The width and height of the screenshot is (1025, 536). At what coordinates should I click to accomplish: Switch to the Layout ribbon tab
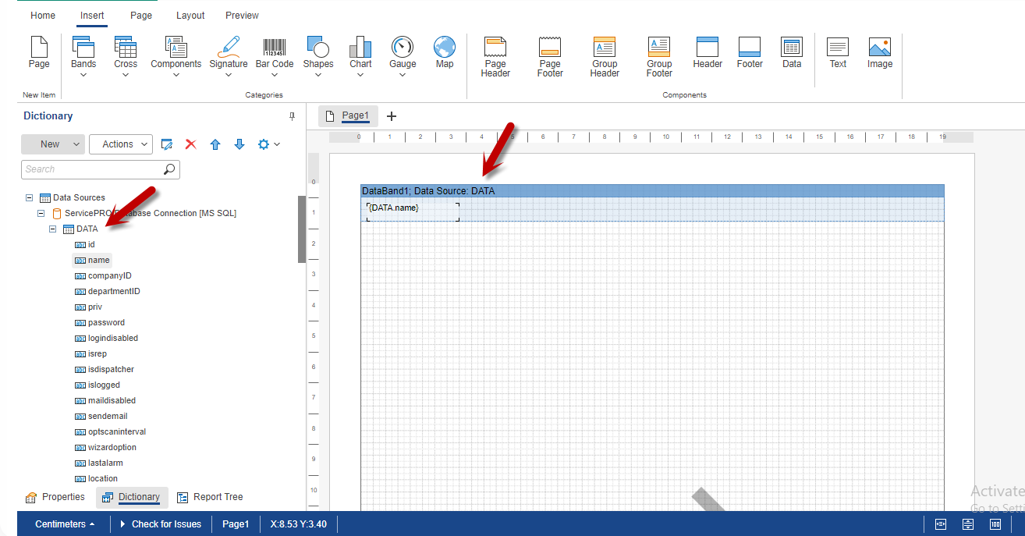pyautogui.click(x=190, y=16)
